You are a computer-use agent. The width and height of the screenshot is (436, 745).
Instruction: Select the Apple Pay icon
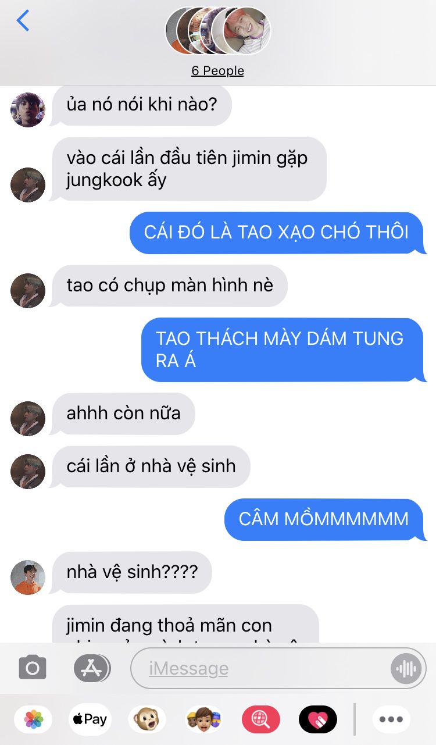tap(90, 719)
